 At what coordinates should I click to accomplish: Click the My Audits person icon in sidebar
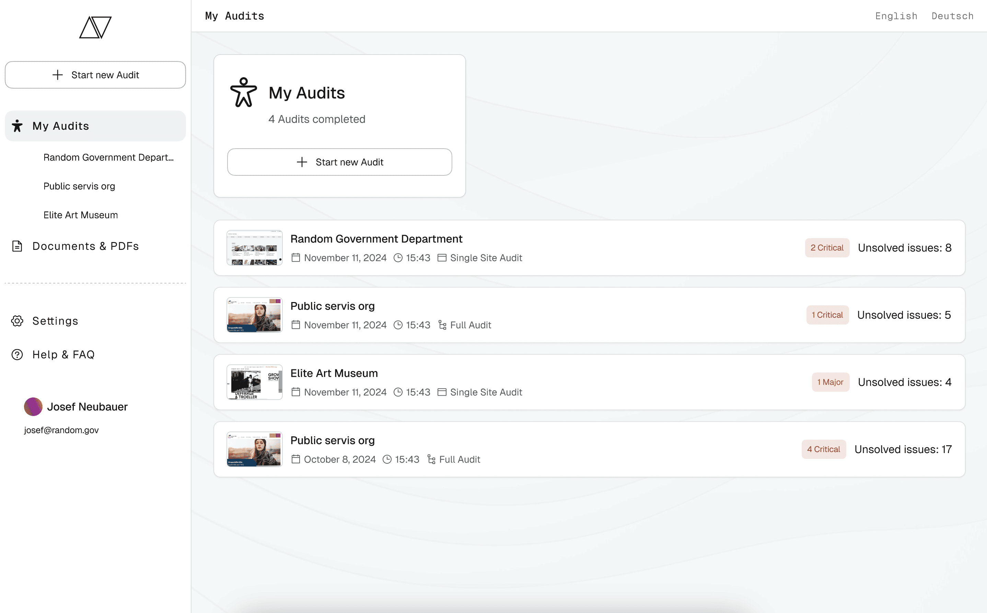[x=17, y=126]
